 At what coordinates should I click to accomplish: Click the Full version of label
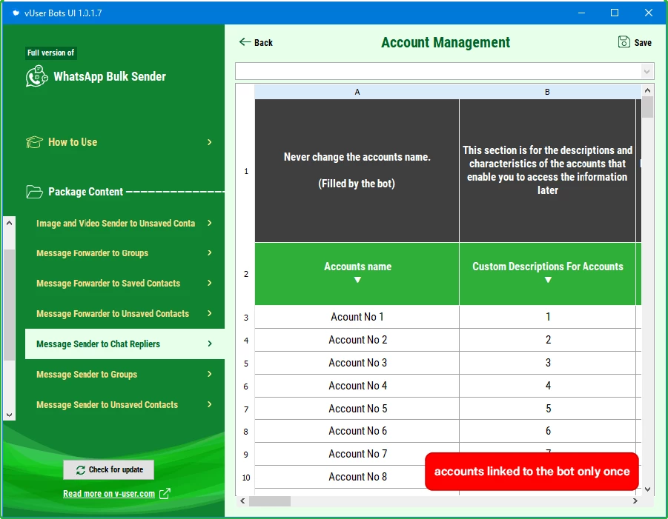50,53
